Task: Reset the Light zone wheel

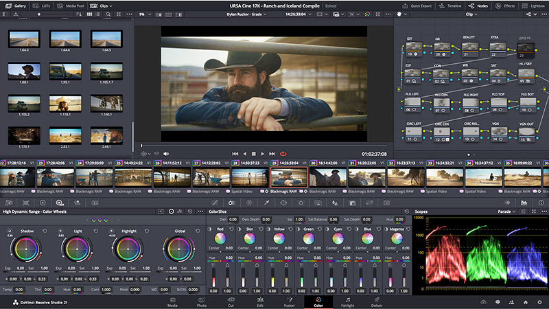Action: [95, 231]
